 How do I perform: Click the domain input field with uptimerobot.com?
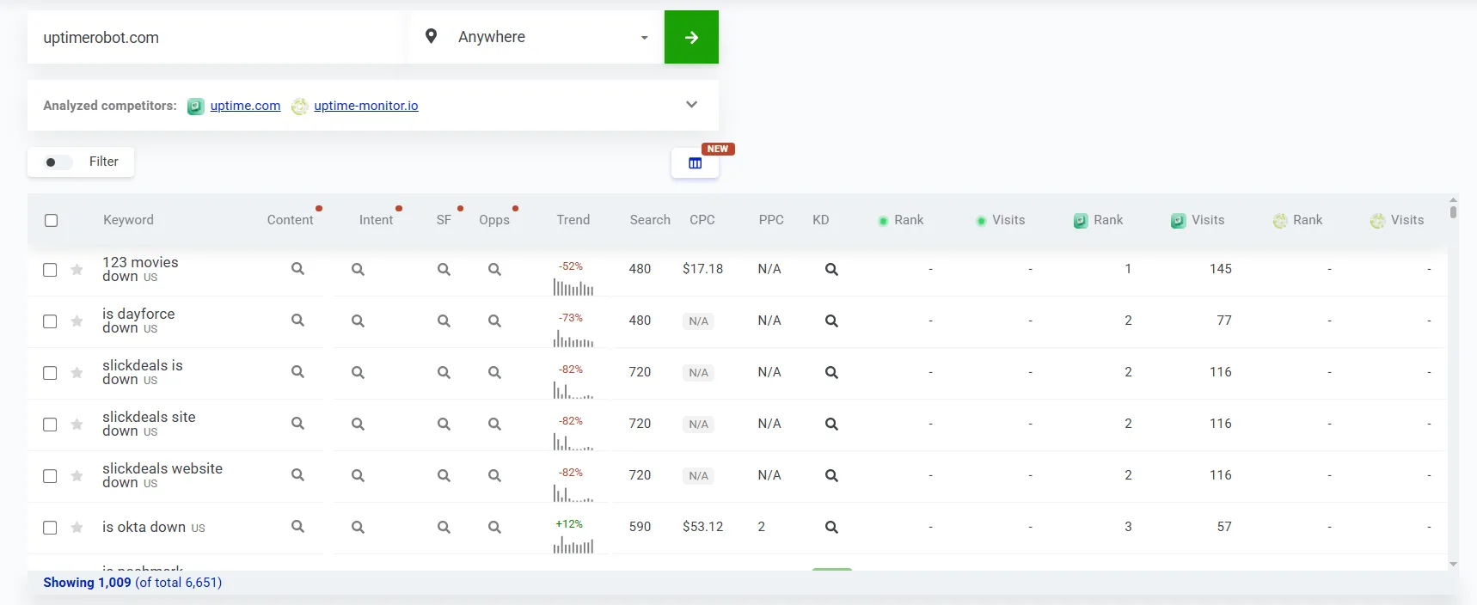pos(215,38)
